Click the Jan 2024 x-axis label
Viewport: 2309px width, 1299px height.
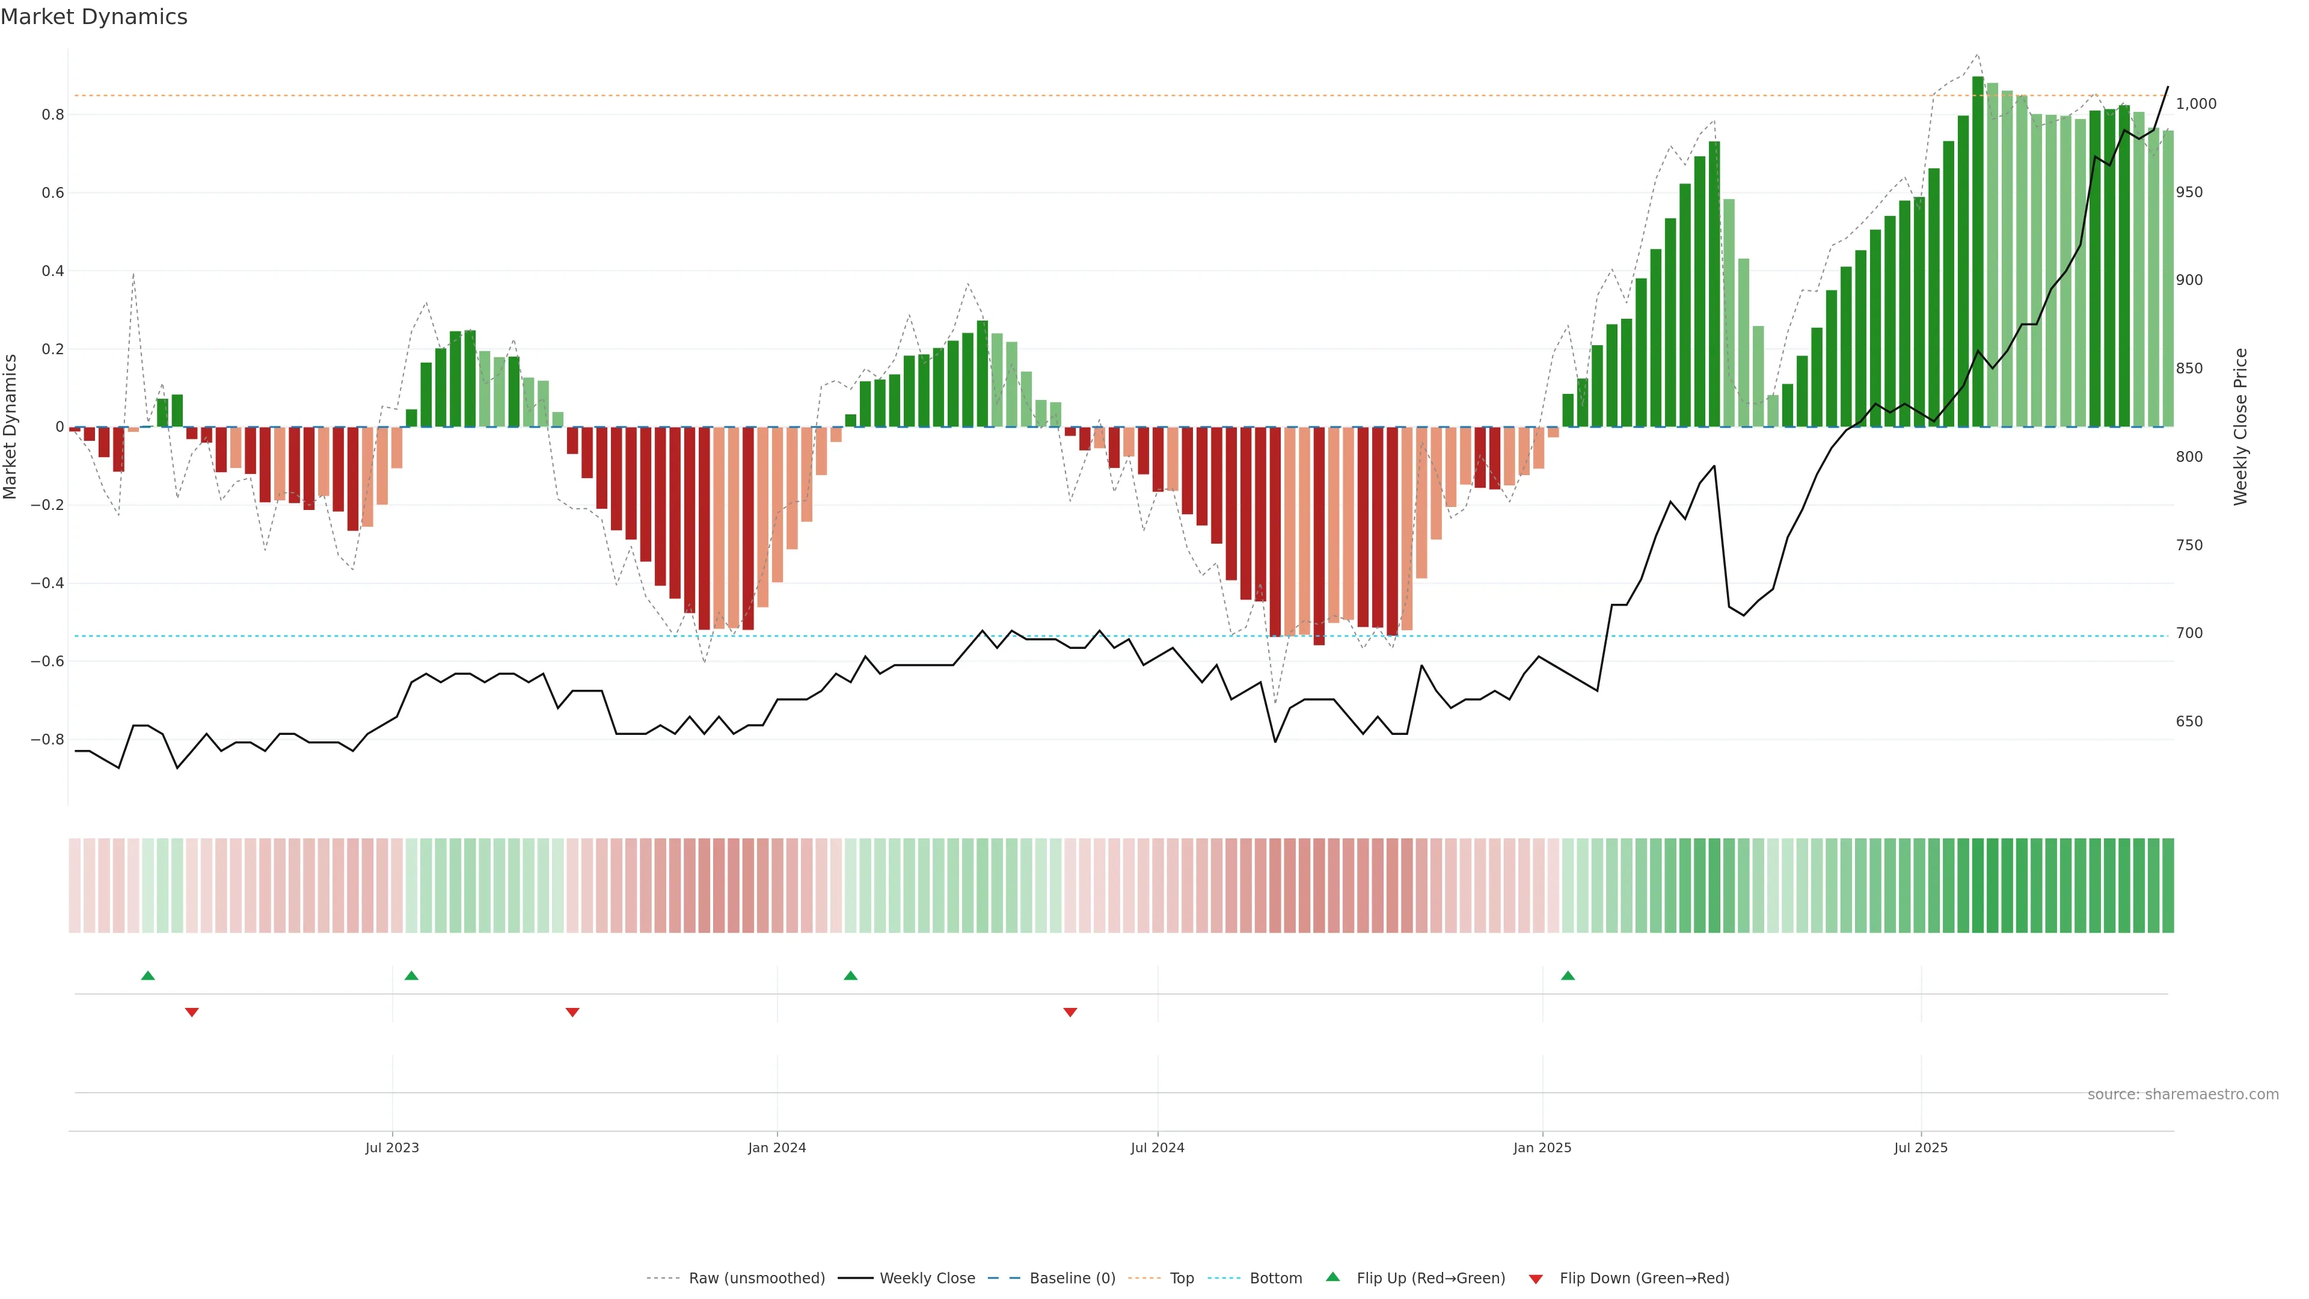click(x=777, y=1147)
